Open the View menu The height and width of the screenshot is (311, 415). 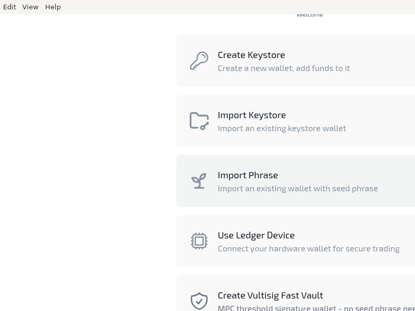coord(30,7)
